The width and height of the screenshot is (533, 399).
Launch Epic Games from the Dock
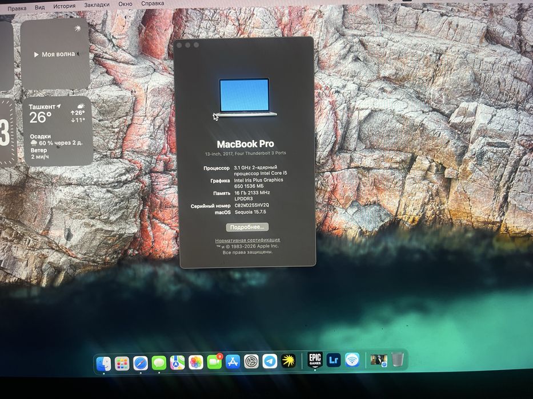tap(315, 360)
